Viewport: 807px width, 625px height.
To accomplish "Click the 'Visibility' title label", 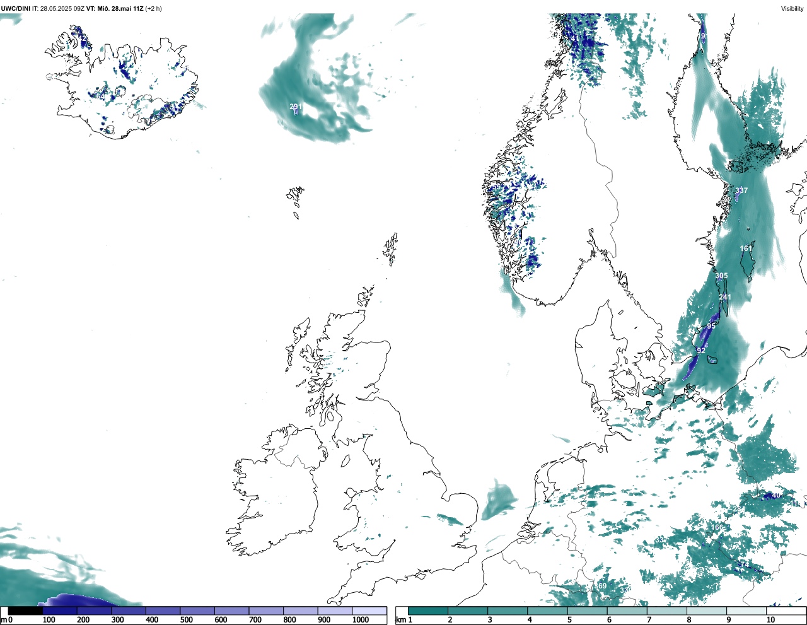I will (x=792, y=8).
